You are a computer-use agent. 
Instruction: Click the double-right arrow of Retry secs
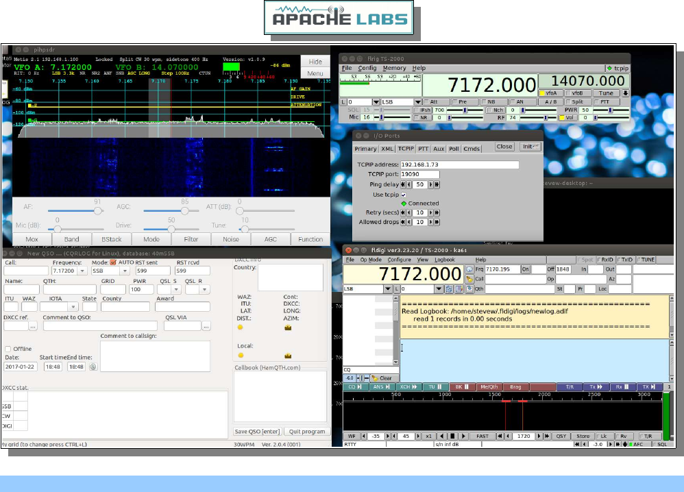point(437,212)
